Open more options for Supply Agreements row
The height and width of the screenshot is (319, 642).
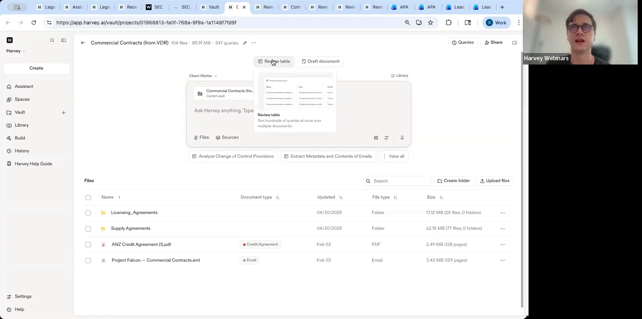click(503, 229)
